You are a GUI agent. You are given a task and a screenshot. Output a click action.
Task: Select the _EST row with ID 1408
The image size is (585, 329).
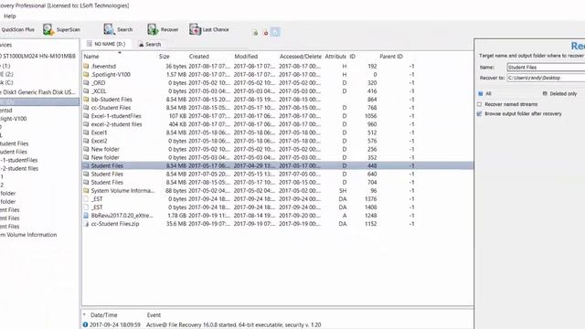tap(278, 207)
